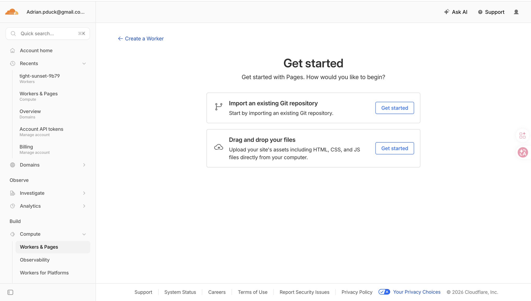The width and height of the screenshot is (531, 301).
Task: Click the Recents clock icon
Action: click(x=12, y=64)
